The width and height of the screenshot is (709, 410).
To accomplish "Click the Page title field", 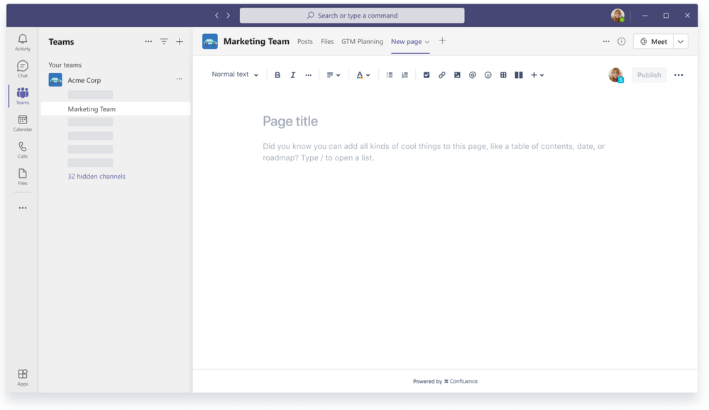I will [290, 121].
